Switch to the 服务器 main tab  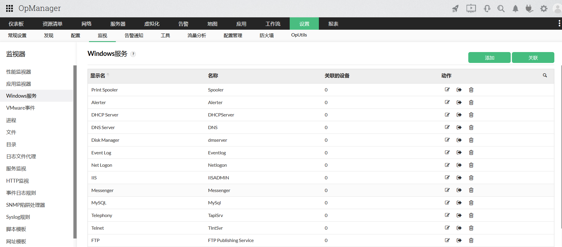click(118, 24)
